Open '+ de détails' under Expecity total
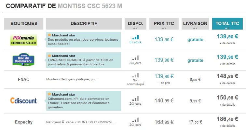246x131 pixels. 227,126
